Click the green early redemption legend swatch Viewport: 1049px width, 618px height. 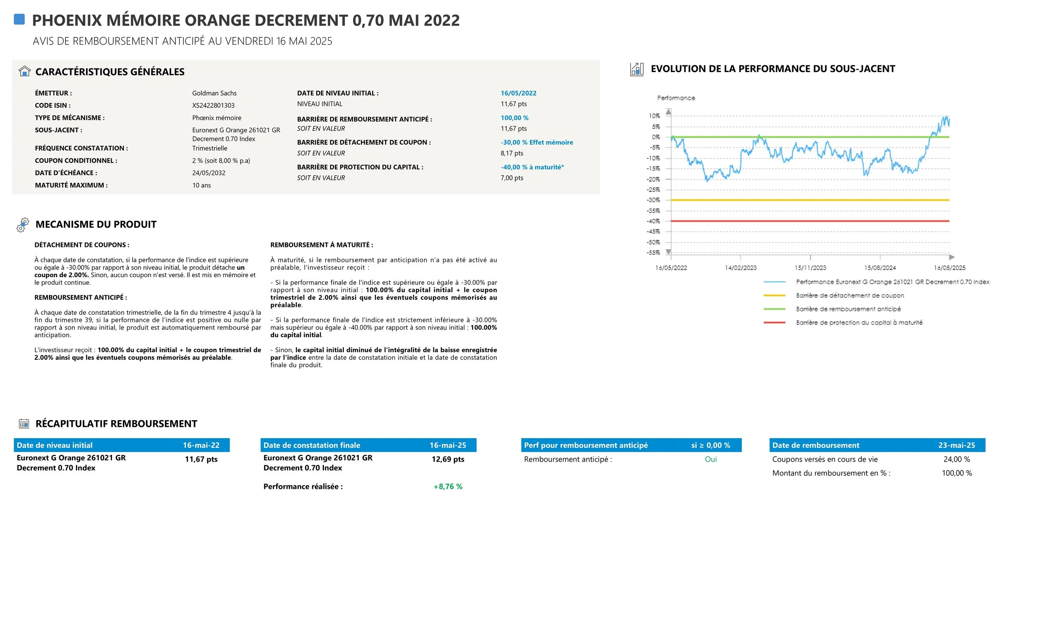tap(774, 309)
